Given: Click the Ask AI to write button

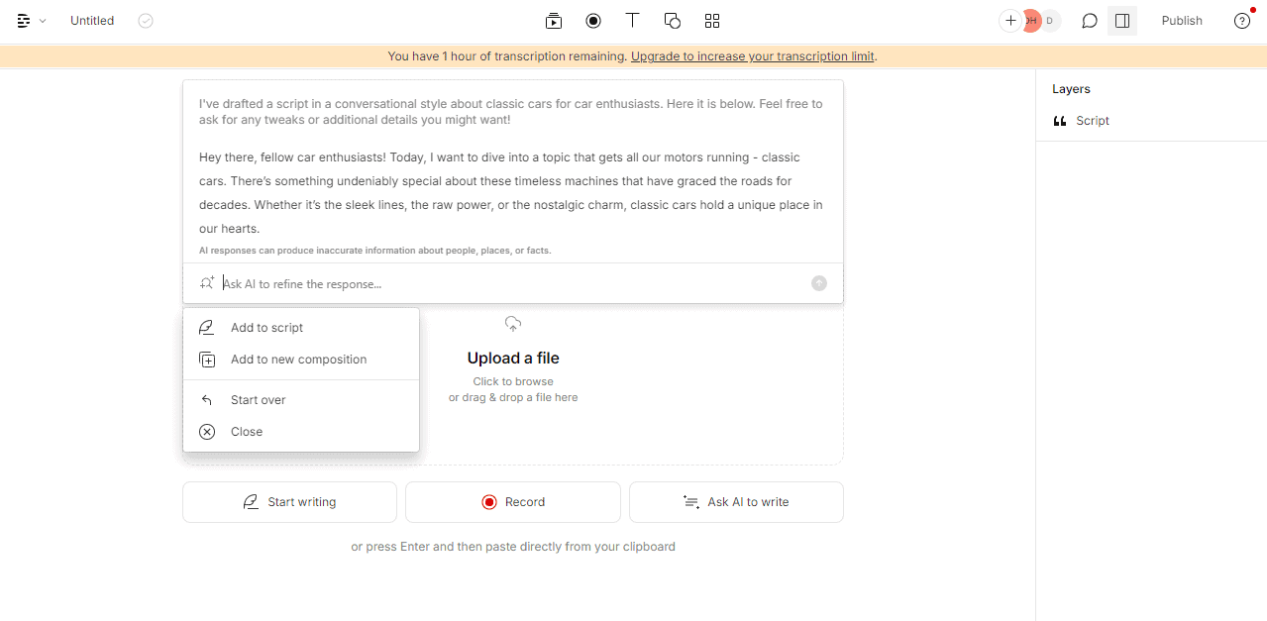Looking at the screenshot, I should point(736,502).
